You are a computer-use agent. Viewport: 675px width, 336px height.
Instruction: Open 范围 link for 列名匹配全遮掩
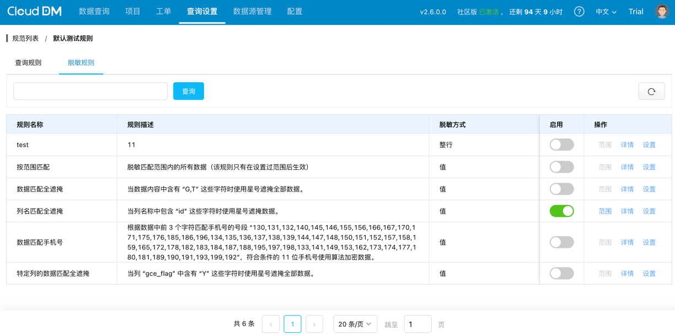(605, 211)
